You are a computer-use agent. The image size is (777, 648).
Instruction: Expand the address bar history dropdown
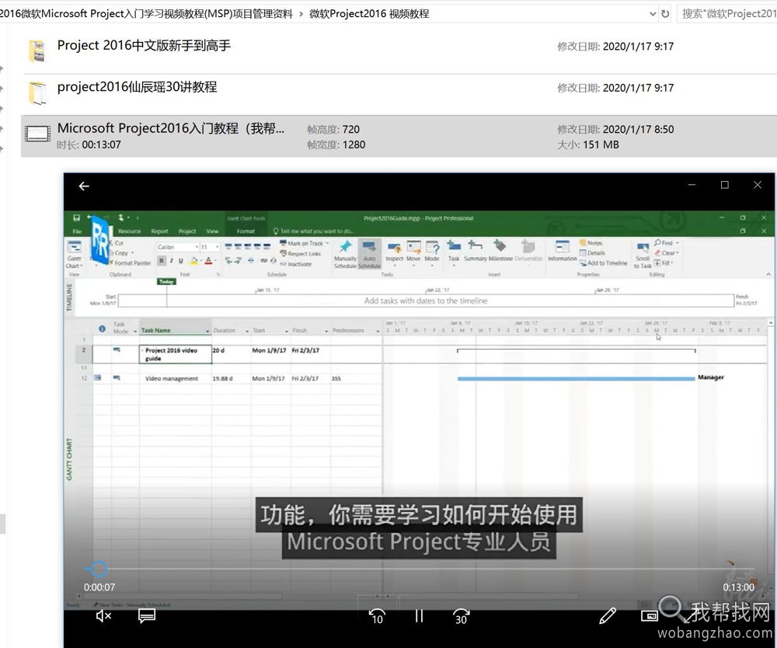tap(653, 14)
